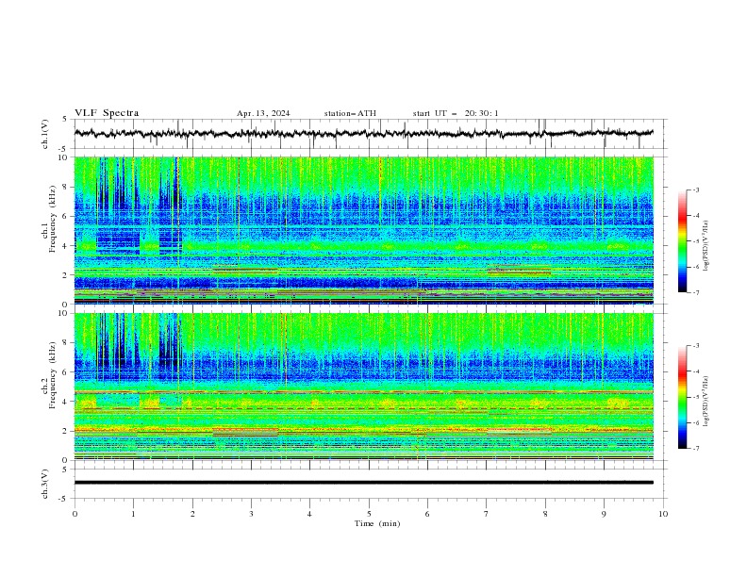Image resolution: width=747 pixels, height=577 pixels.
Task: Click the "4" kHz tick on ch.2 axis
Action: (x=67, y=402)
